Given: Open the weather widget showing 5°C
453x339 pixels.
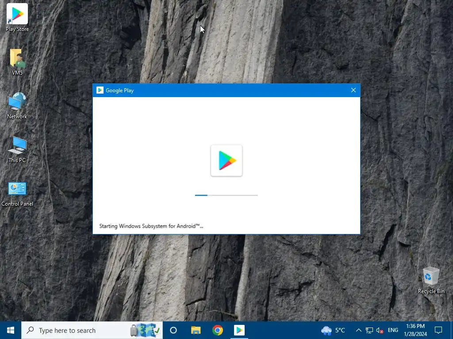Looking at the screenshot, I should click(333, 330).
